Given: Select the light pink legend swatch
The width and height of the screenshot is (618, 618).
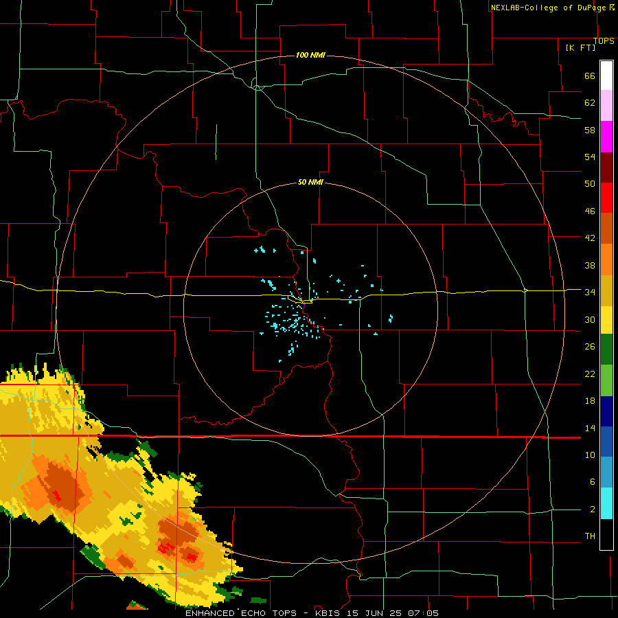Looking at the screenshot, I should coord(606,106).
